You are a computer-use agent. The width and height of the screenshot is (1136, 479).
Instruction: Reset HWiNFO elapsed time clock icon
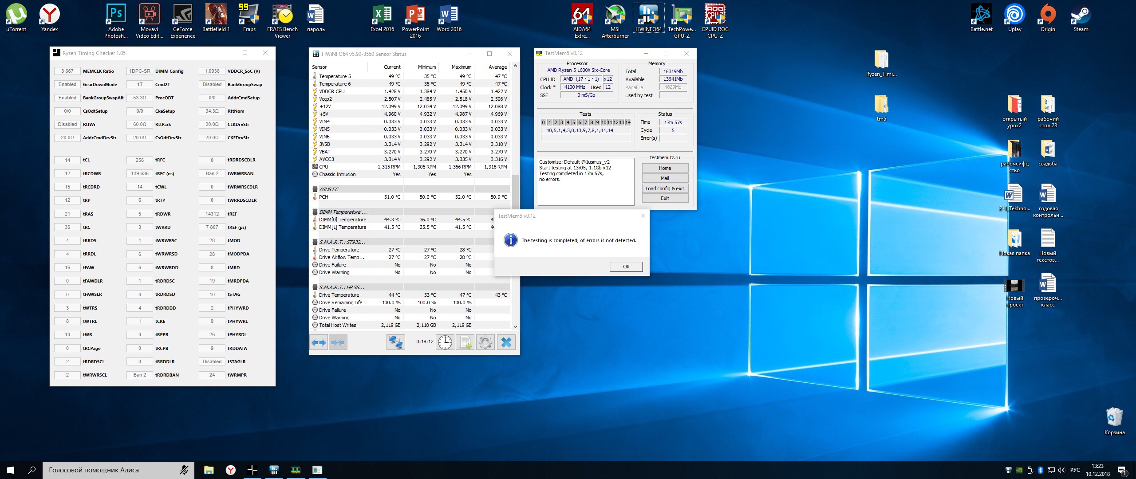click(x=445, y=342)
